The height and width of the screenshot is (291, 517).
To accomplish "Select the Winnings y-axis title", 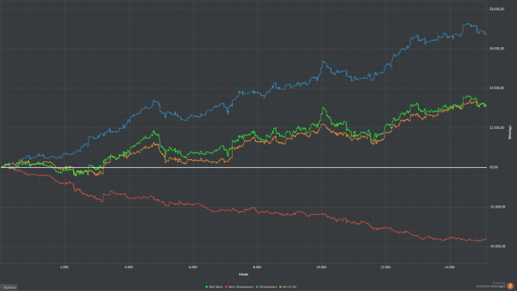I will pyautogui.click(x=510, y=132).
